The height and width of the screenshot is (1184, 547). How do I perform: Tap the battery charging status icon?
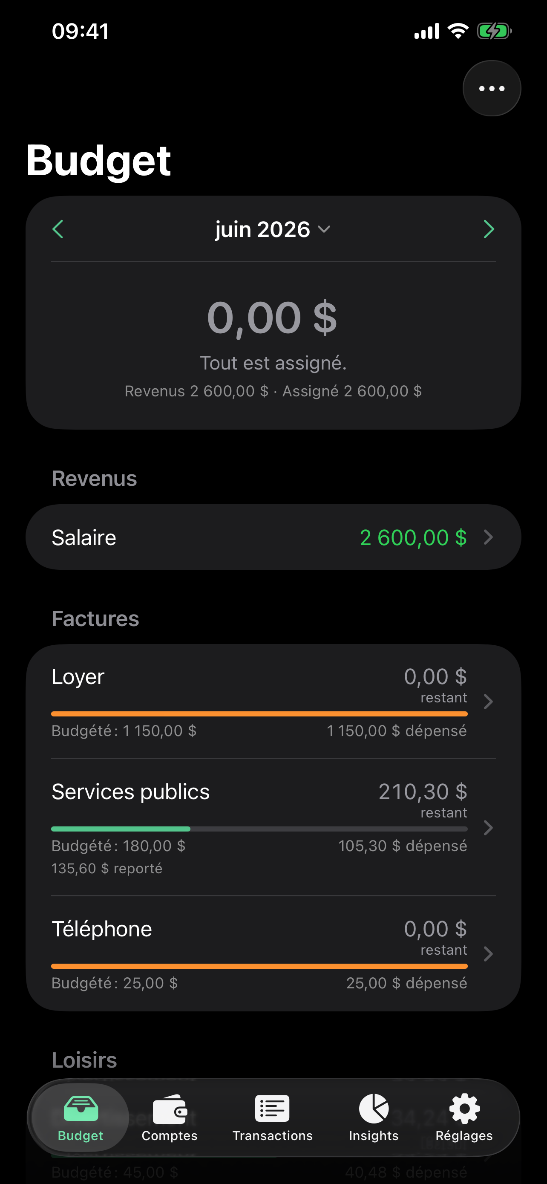pyautogui.click(x=494, y=31)
